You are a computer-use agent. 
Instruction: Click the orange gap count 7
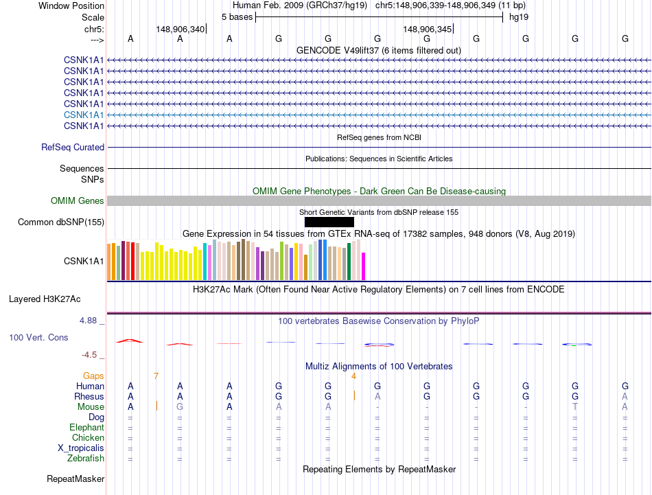[x=156, y=376]
